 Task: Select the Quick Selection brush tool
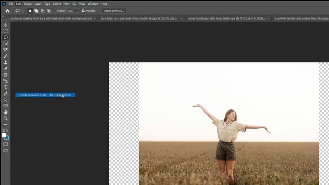(x=6, y=44)
